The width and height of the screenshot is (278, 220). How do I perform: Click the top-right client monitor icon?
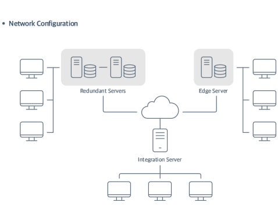[265, 69]
